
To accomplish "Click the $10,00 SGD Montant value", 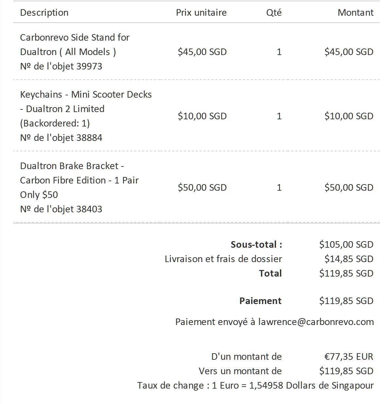I will click(x=349, y=116).
